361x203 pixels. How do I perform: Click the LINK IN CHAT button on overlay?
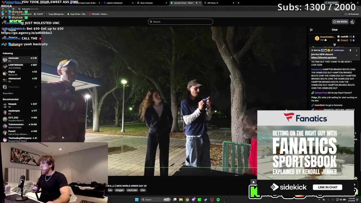point(327,187)
